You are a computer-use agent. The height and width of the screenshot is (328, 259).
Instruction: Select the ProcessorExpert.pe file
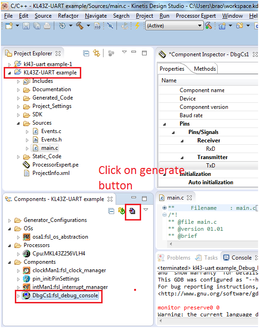tap(50, 165)
